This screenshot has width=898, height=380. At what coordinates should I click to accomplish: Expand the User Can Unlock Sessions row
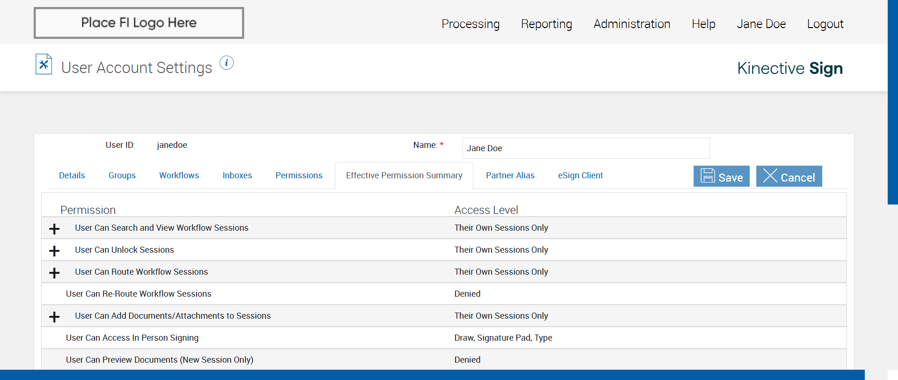coord(54,251)
